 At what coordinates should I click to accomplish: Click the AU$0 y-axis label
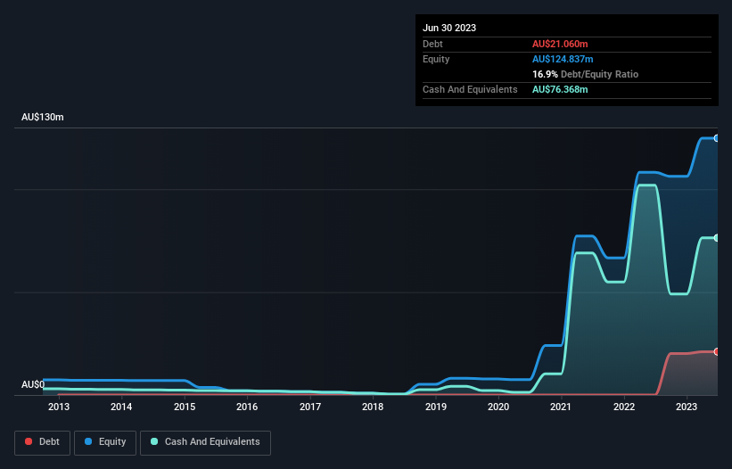(x=33, y=384)
